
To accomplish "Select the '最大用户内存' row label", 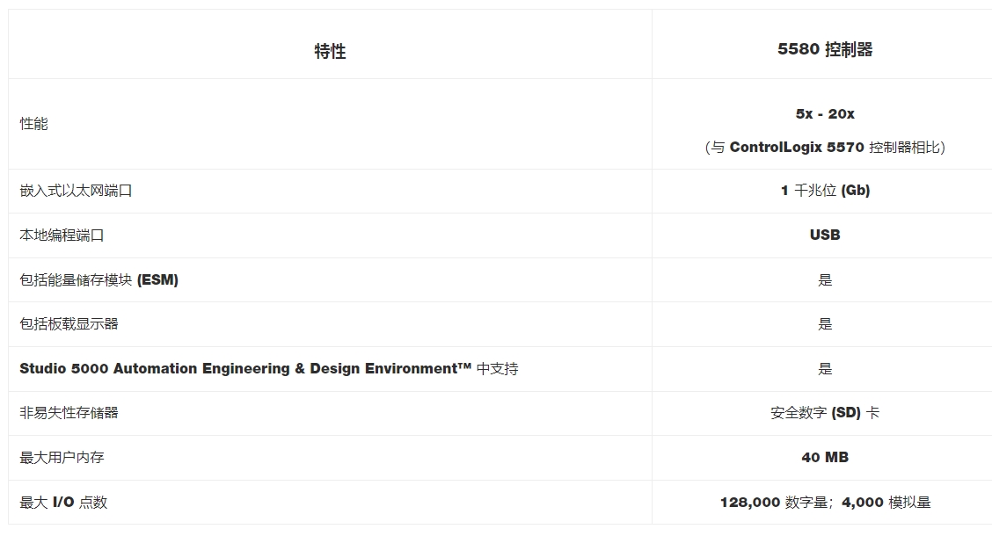I will tap(62, 458).
